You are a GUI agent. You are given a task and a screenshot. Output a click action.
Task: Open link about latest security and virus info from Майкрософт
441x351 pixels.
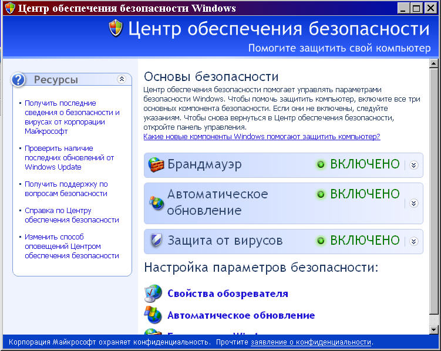(x=72, y=117)
